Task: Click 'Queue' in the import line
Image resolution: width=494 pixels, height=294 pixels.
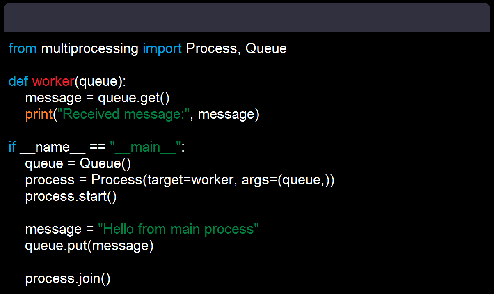Action: (266, 48)
